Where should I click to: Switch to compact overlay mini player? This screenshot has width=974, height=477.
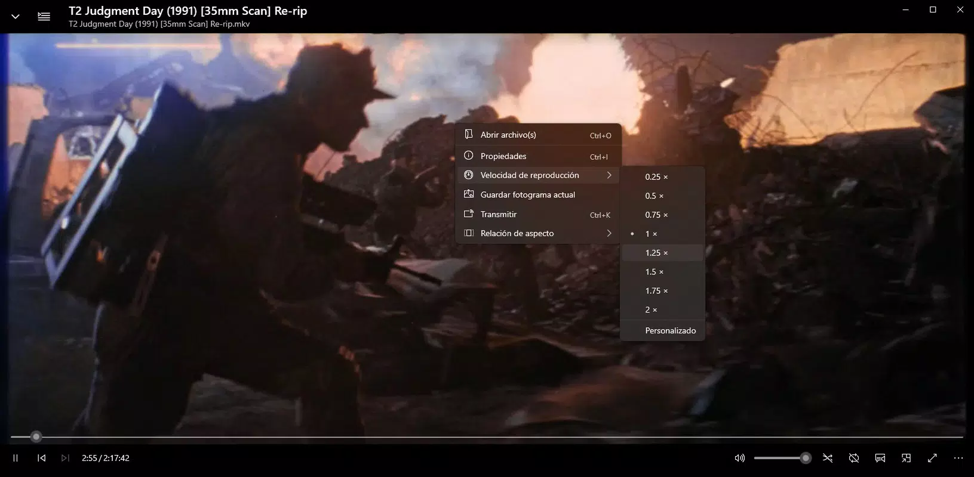click(x=906, y=458)
